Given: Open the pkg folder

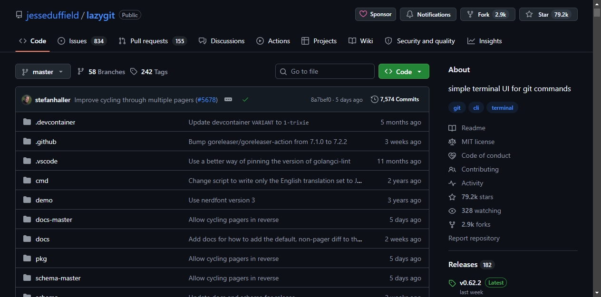Looking at the screenshot, I should (41, 259).
